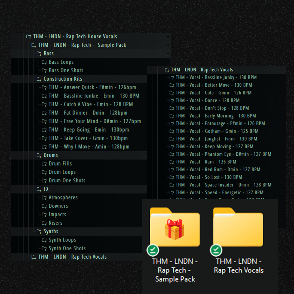Click green sync checkmark on gift-box folder

tap(153, 250)
